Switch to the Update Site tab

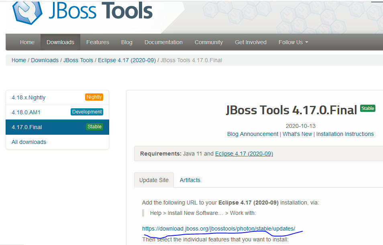[154, 180]
